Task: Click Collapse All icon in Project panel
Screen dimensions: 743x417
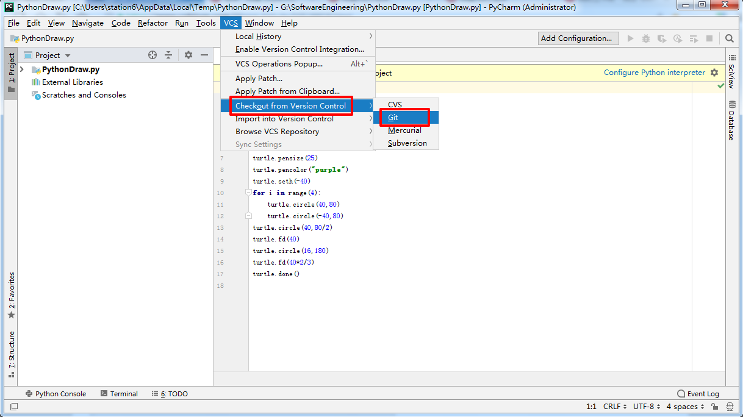Action: pyautogui.click(x=168, y=55)
